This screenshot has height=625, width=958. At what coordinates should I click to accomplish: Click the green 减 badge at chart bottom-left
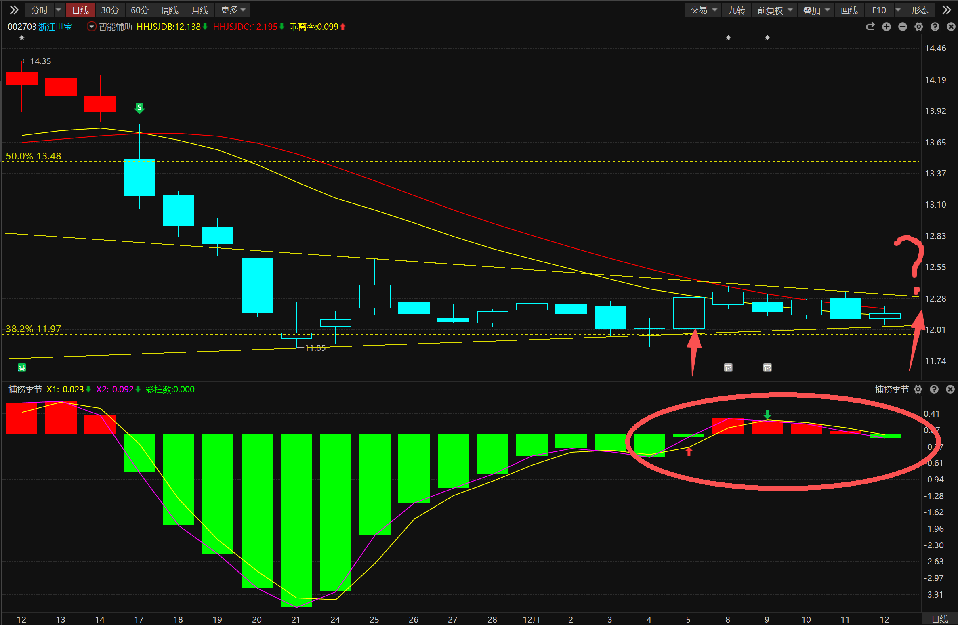point(22,368)
